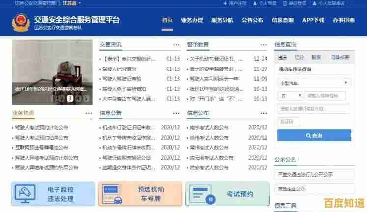Open the 苏 province prefix dropdown
The image size is (367, 212).
(x=288, y=96)
